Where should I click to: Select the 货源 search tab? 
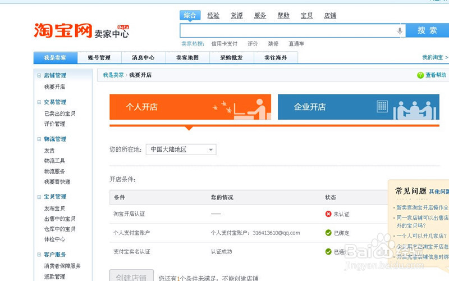click(236, 16)
